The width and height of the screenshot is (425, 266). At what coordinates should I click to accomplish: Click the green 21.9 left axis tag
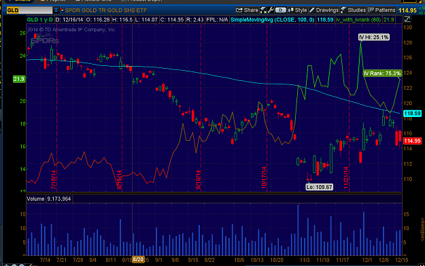pos(19,79)
